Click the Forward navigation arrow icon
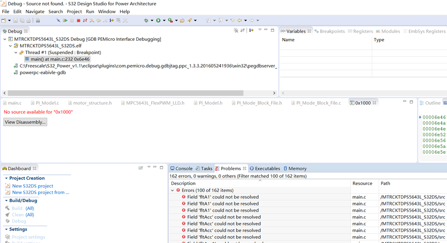The height and width of the screenshot is (243, 447). coord(252,21)
